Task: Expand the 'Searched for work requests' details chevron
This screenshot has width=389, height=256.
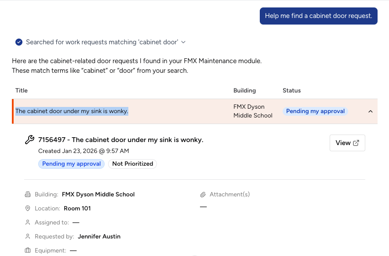Action: [183, 42]
